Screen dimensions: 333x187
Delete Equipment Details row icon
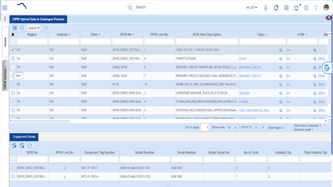[22, 145]
